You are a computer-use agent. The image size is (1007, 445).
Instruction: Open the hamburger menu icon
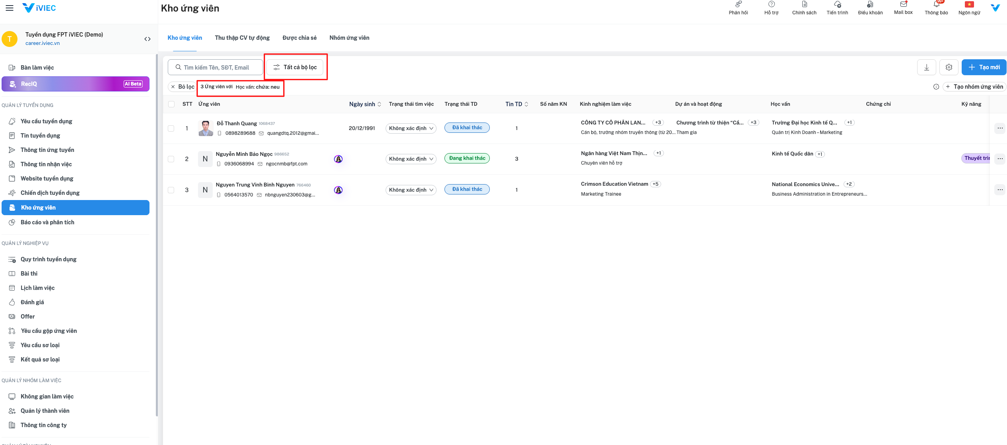pos(10,8)
